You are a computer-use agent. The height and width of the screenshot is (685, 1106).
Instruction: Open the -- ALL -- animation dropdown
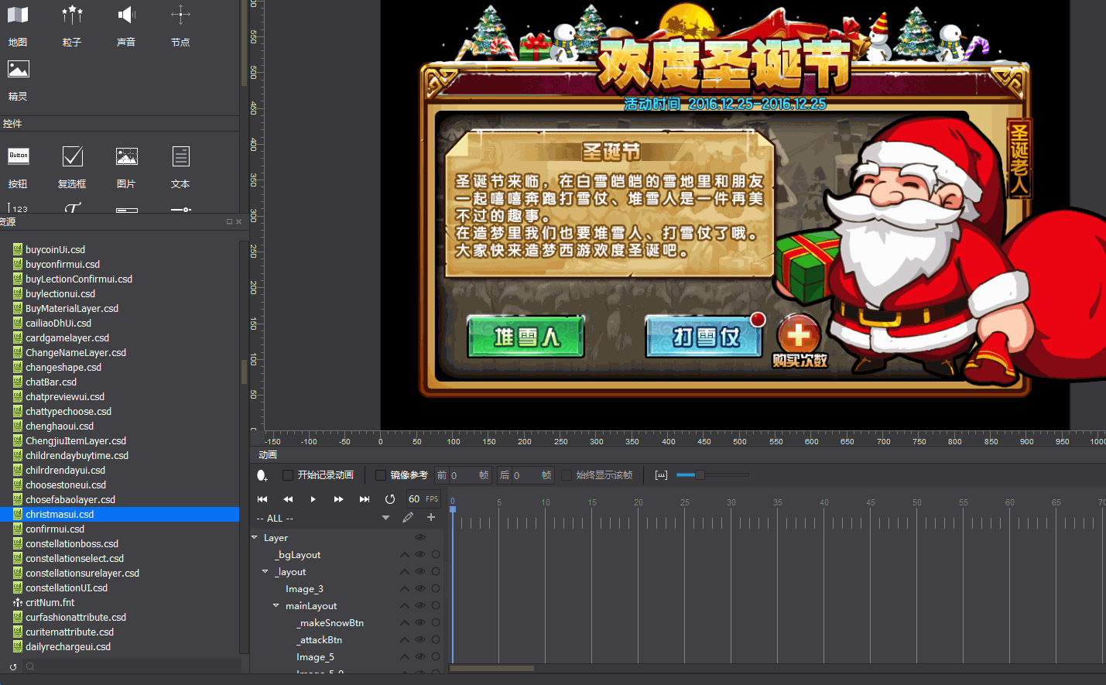pos(385,518)
